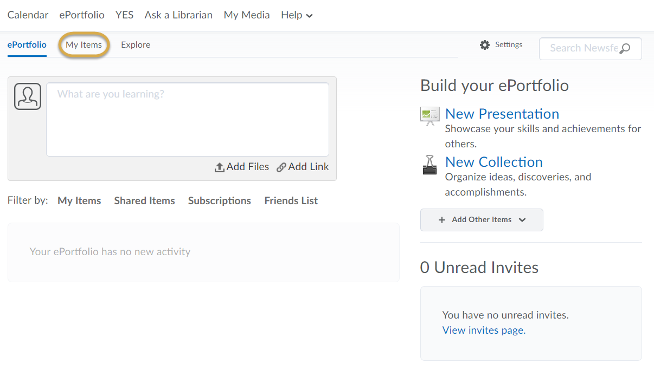This screenshot has height=383, width=654.
Task: Click the Add Files upload icon
Action: point(220,167)
